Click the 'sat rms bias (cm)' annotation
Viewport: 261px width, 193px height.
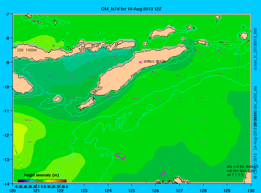[241, 171]
